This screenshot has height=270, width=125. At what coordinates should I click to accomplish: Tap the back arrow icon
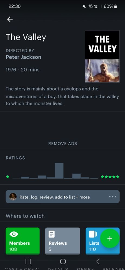tap(10, 19)
